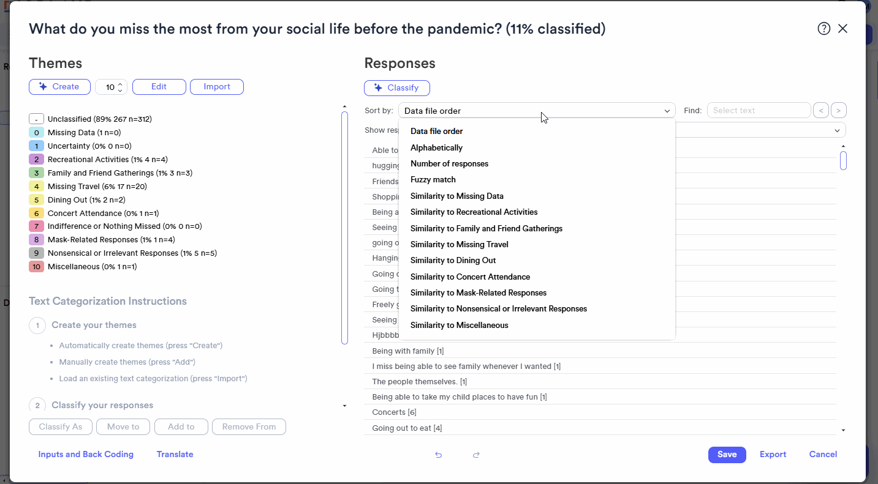878x484 pixels.
Task: Select Similarity to Missing Travel option
Action: click(x=459, y=244)
